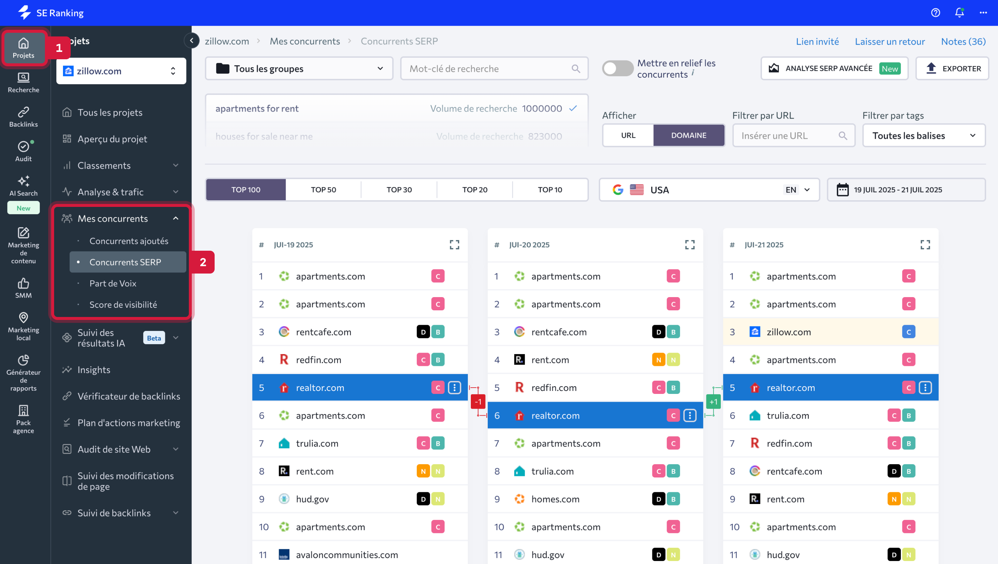Expand the JUI-19 2025 column to fullscreen
998x564 pixels.
point(454,244)
